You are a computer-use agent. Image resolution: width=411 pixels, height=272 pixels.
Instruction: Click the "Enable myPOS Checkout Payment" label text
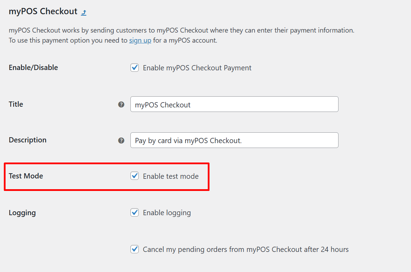pyautogui.click(x=197, y=68)
